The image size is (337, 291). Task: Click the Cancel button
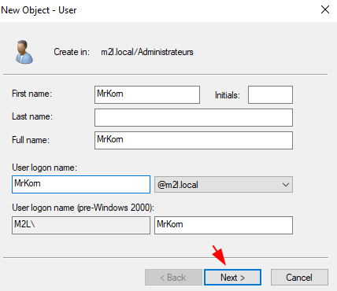(299, 278)
